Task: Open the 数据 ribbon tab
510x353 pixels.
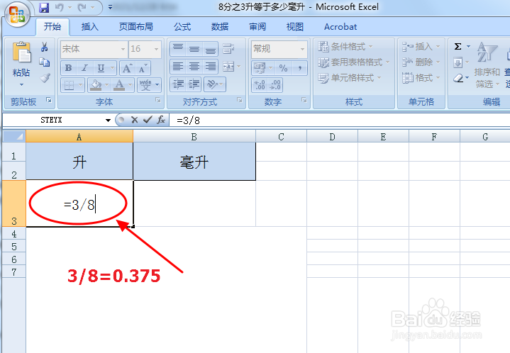Action: [x=220, y=27]
